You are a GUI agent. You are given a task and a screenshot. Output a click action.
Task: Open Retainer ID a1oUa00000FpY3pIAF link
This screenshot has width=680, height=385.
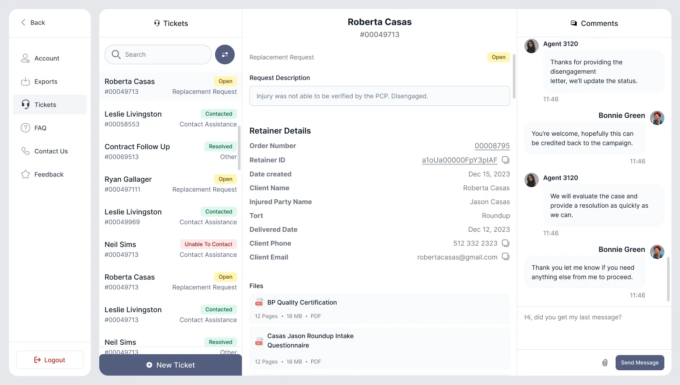[460, 160]
